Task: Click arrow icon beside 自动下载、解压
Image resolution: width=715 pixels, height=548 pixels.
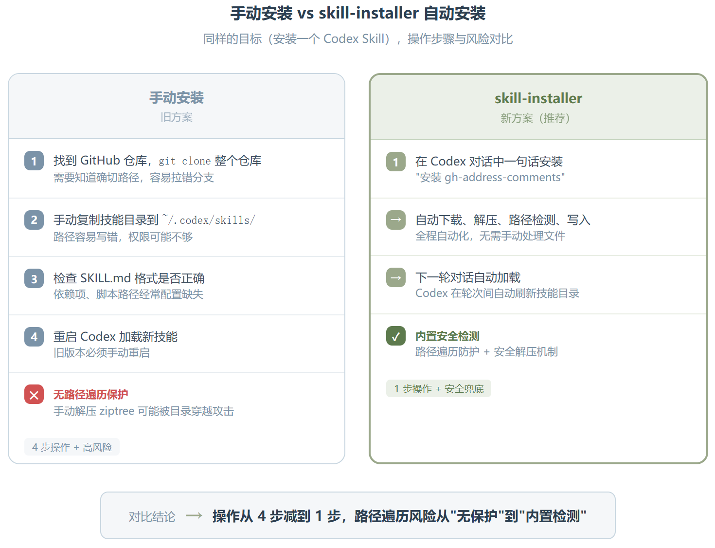Action: pyautogui.click(x=396, y=220)
